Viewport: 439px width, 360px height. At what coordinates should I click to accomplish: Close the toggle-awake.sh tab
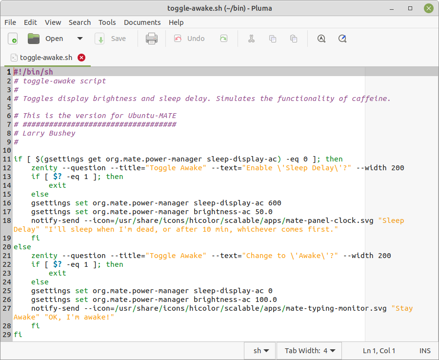[81, 58]
